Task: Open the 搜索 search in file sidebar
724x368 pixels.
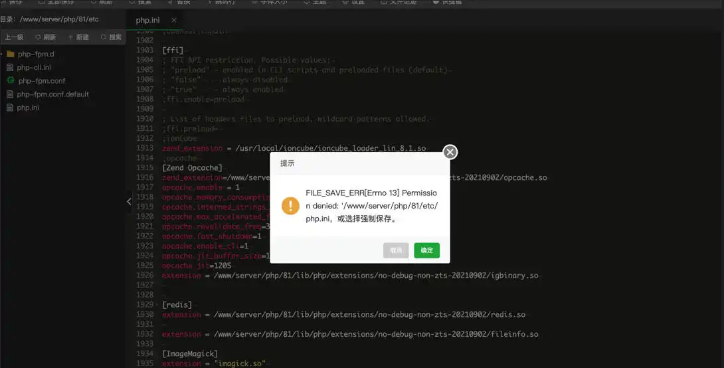Action: (111, 37)
